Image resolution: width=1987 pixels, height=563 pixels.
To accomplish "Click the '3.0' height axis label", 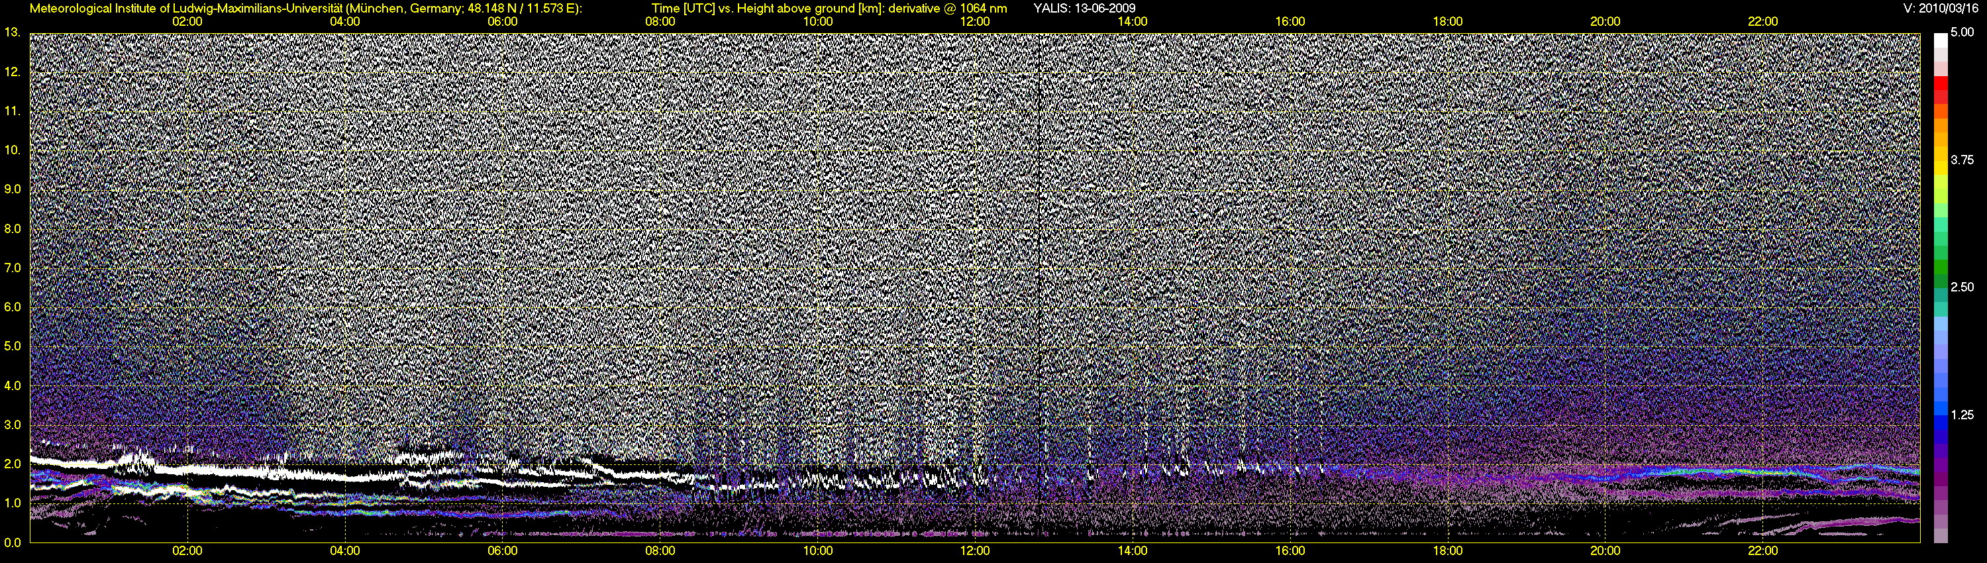I will (13, 425).
